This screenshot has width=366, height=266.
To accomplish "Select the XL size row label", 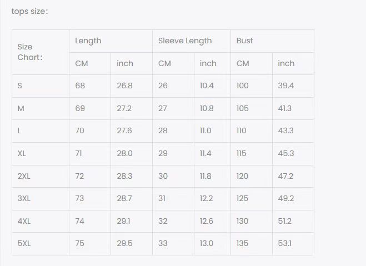I will 22,153.
